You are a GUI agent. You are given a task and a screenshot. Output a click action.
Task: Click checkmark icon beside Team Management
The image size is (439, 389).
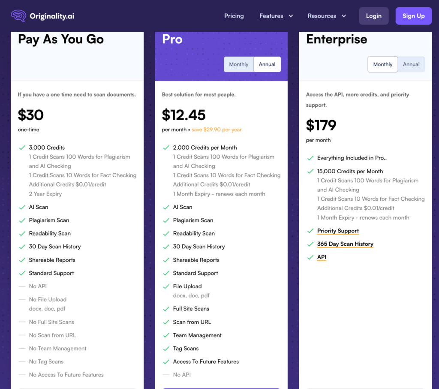(x=166, y=335)
